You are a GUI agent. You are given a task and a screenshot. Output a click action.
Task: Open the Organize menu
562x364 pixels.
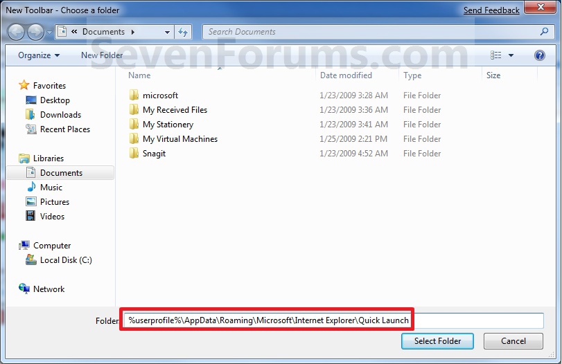pyautogui.click(x=39, y=55)
